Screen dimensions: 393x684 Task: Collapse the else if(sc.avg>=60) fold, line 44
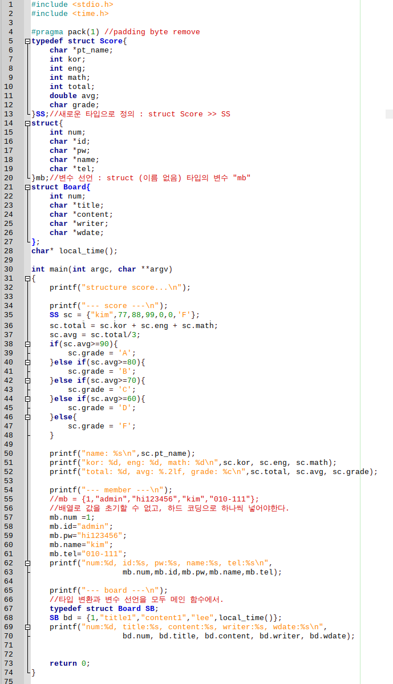[27, 399]
